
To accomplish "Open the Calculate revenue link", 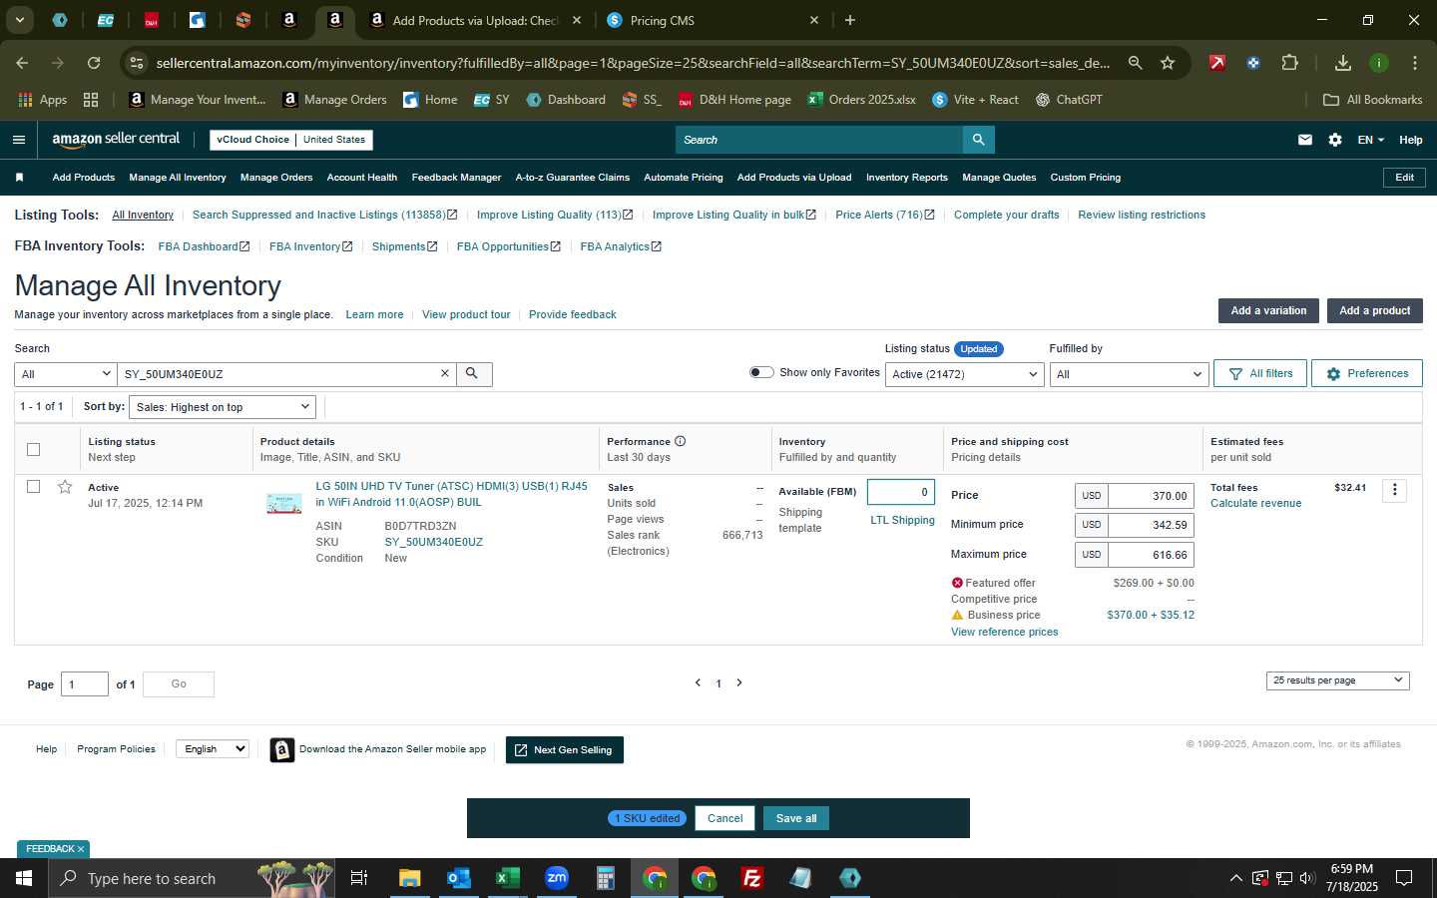I will tap(1256, 503).
